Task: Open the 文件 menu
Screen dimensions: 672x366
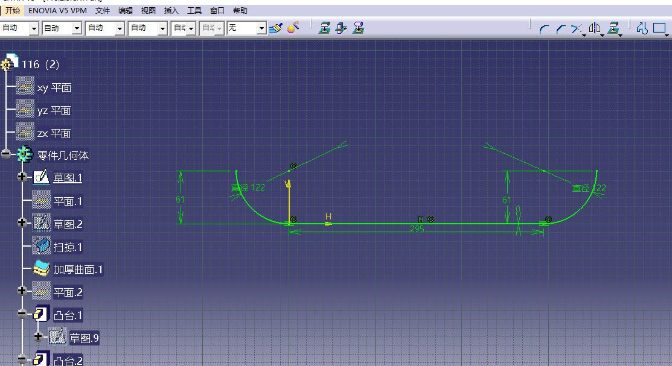Action: (x=103, y=10)
